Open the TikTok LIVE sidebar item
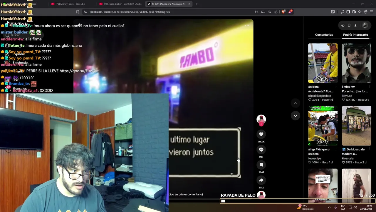The width and height of the screenshot is (376, 212). point(12,80)
